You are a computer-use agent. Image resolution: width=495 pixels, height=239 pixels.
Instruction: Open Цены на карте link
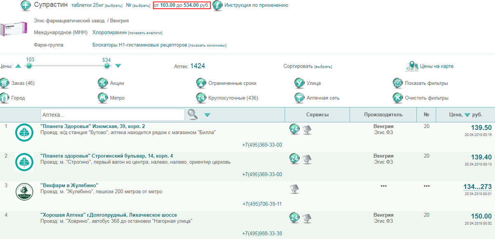click(x=437, y=66)
